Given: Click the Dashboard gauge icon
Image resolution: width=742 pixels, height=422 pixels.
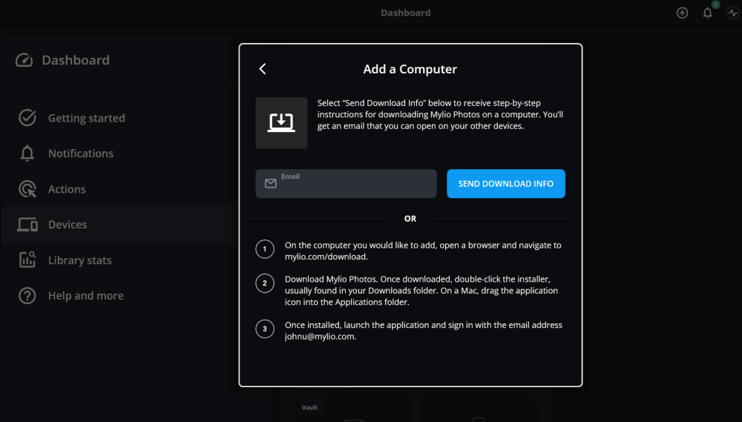Looking at the screenshot, I should coord(24,60).
